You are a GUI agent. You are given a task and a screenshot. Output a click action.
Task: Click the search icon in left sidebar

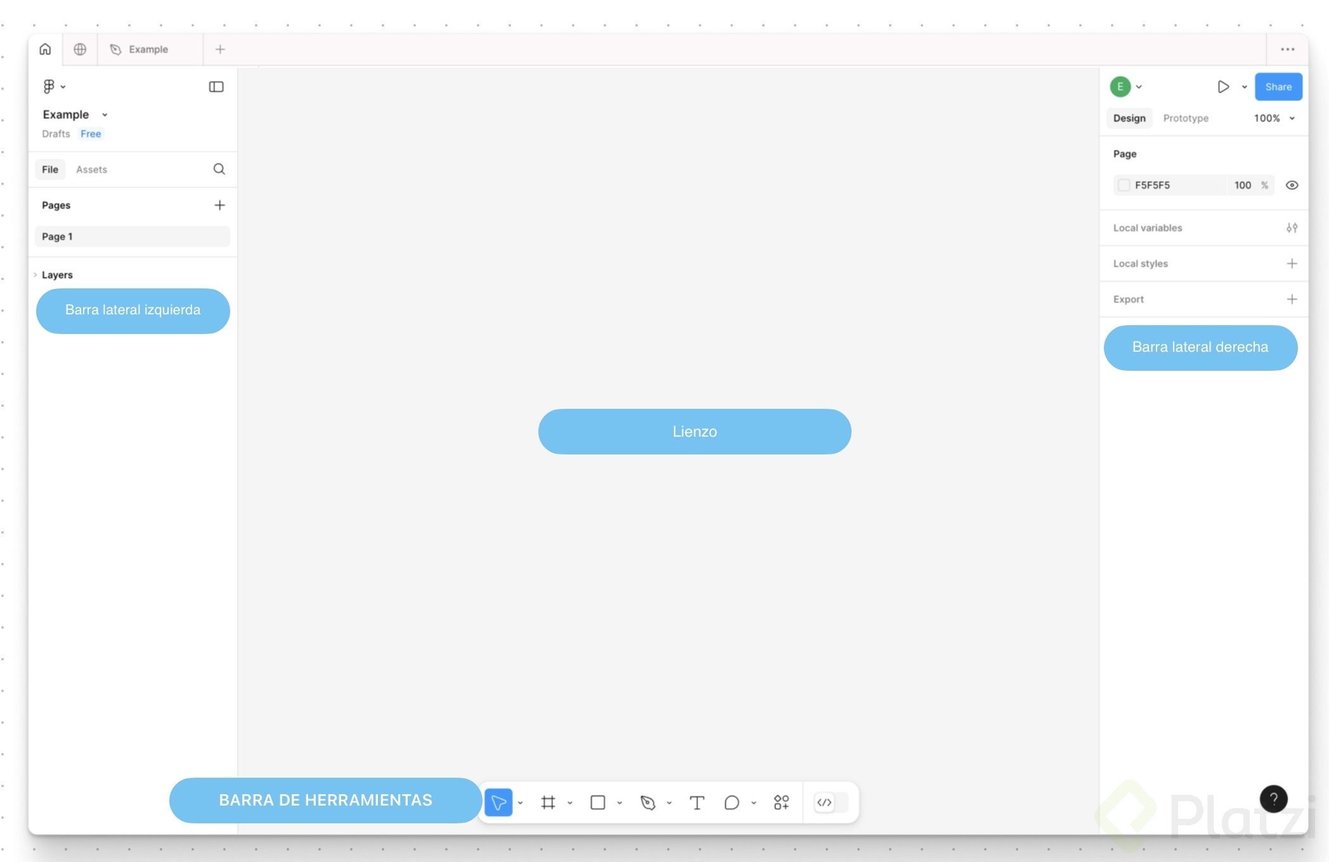[219, 169]
